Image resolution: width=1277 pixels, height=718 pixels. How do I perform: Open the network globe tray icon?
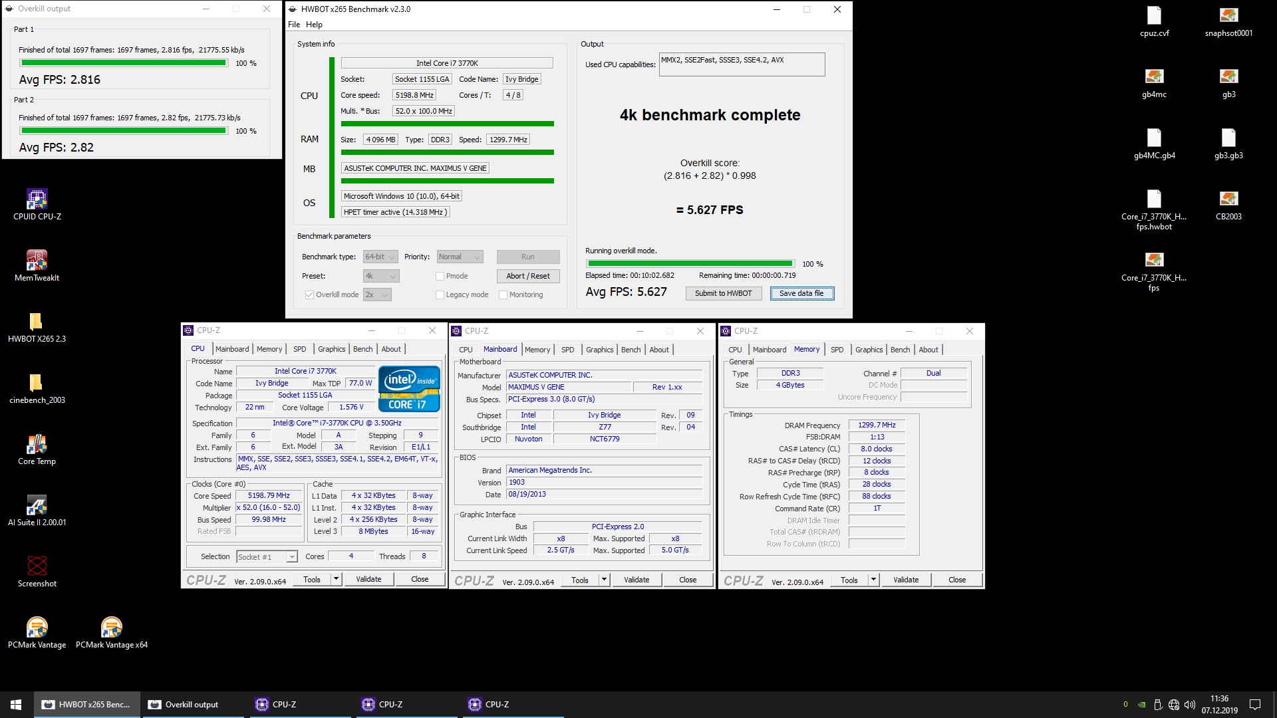click(x=1174, y=704)
